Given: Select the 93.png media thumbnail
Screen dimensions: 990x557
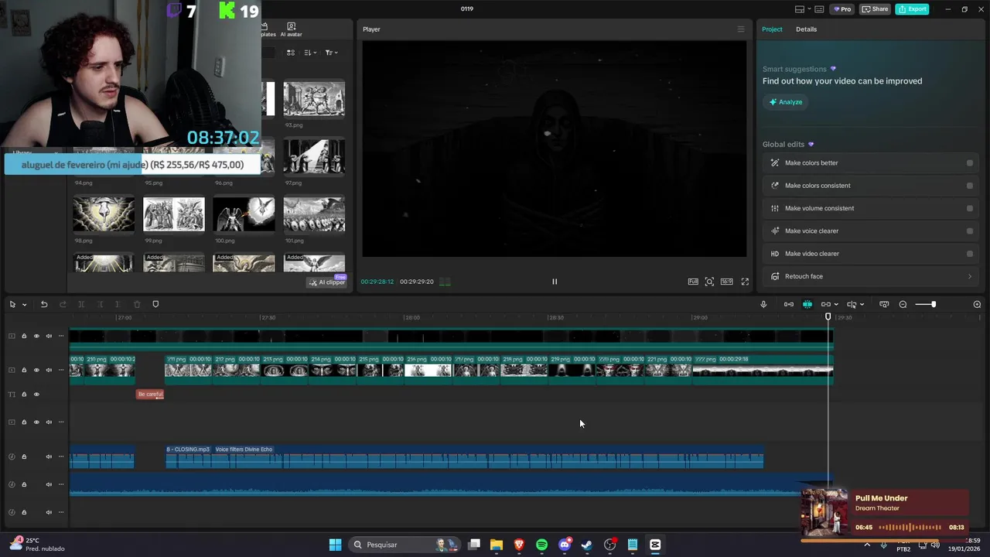Looking at the screenshot, I should pyautogui.click(x=314, y=99).
